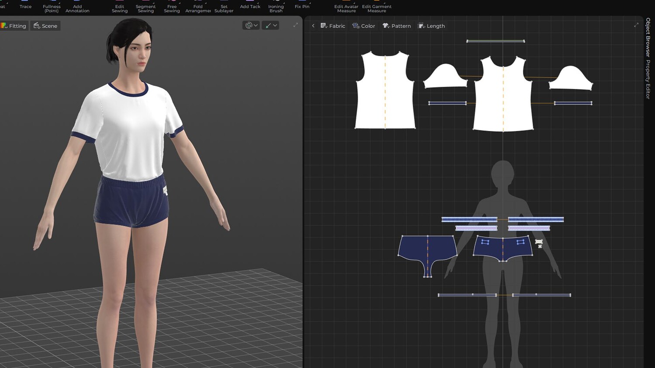Activate the Free Sewing tool
Screen dimensions: 655x368
click(x=172, y=8)
